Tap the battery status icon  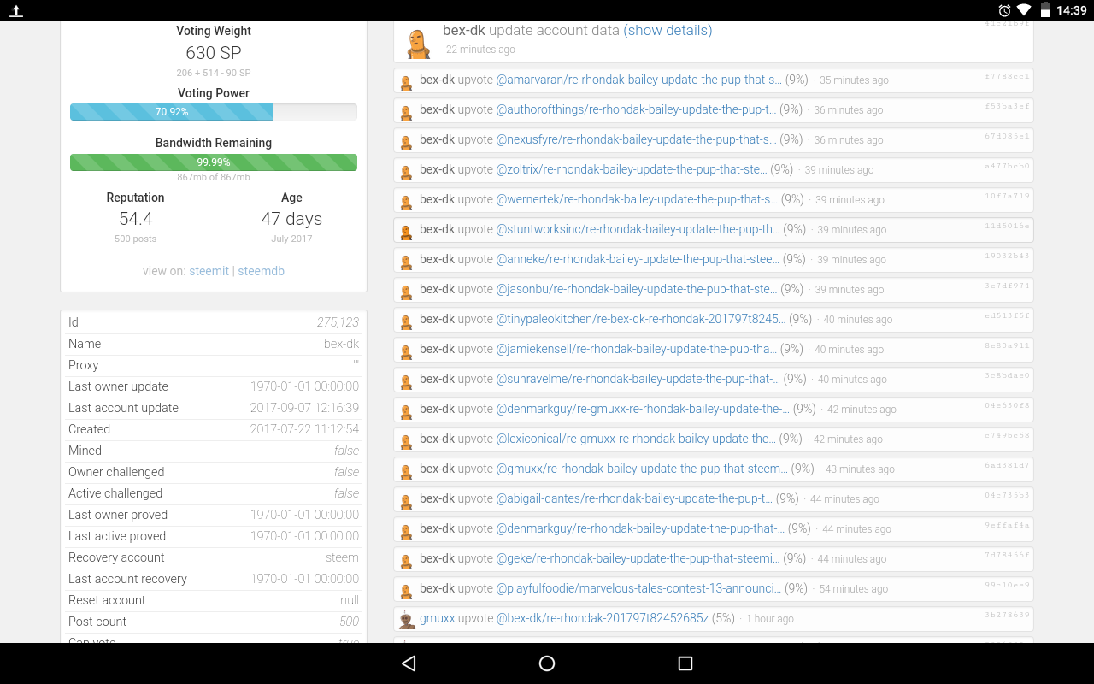(x=1045, y=10)
